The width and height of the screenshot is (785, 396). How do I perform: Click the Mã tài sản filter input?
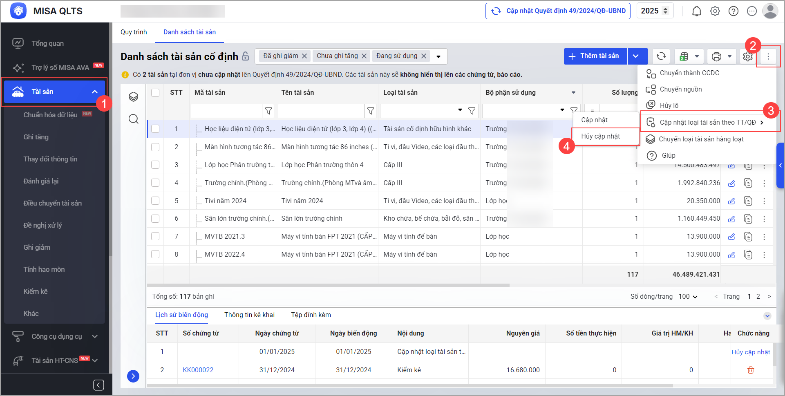(226, 111)
